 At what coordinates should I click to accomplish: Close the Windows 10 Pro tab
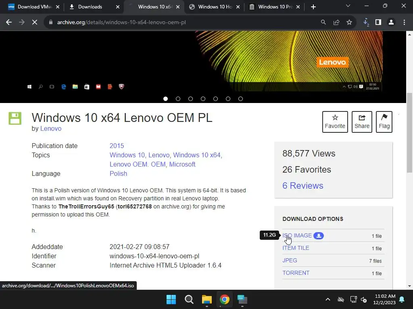[298, 7]
